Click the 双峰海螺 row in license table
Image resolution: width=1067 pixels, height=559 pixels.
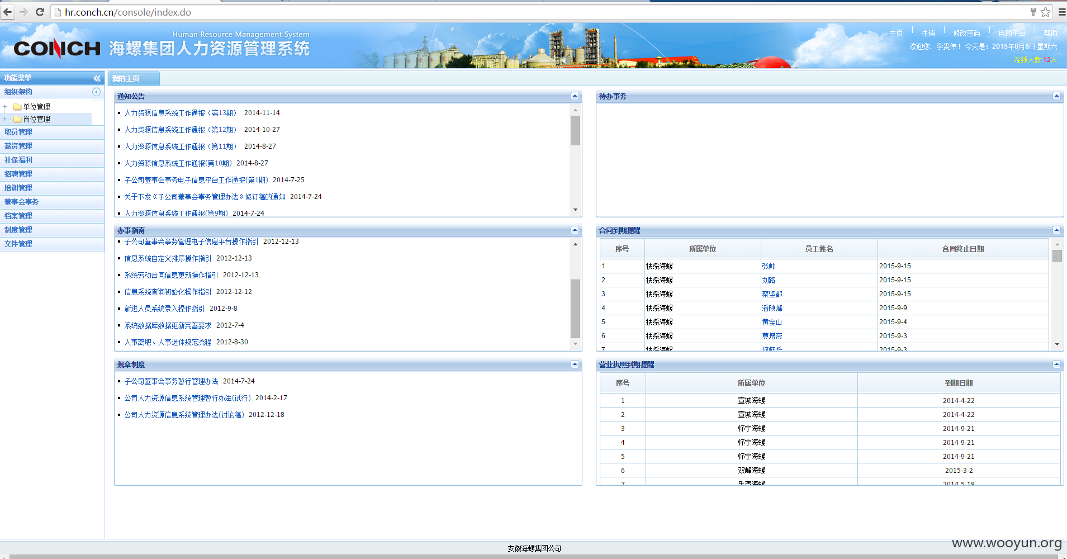[830, 471]
